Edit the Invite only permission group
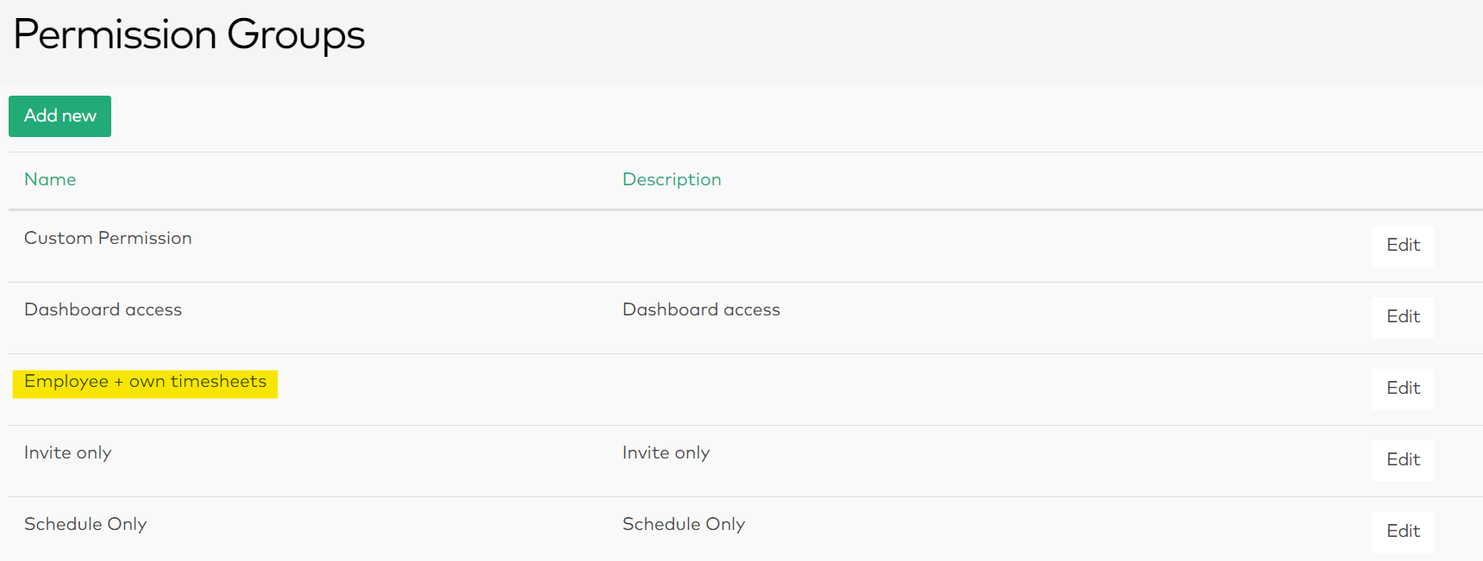 pyautogui.click(x=1403, y=460)
